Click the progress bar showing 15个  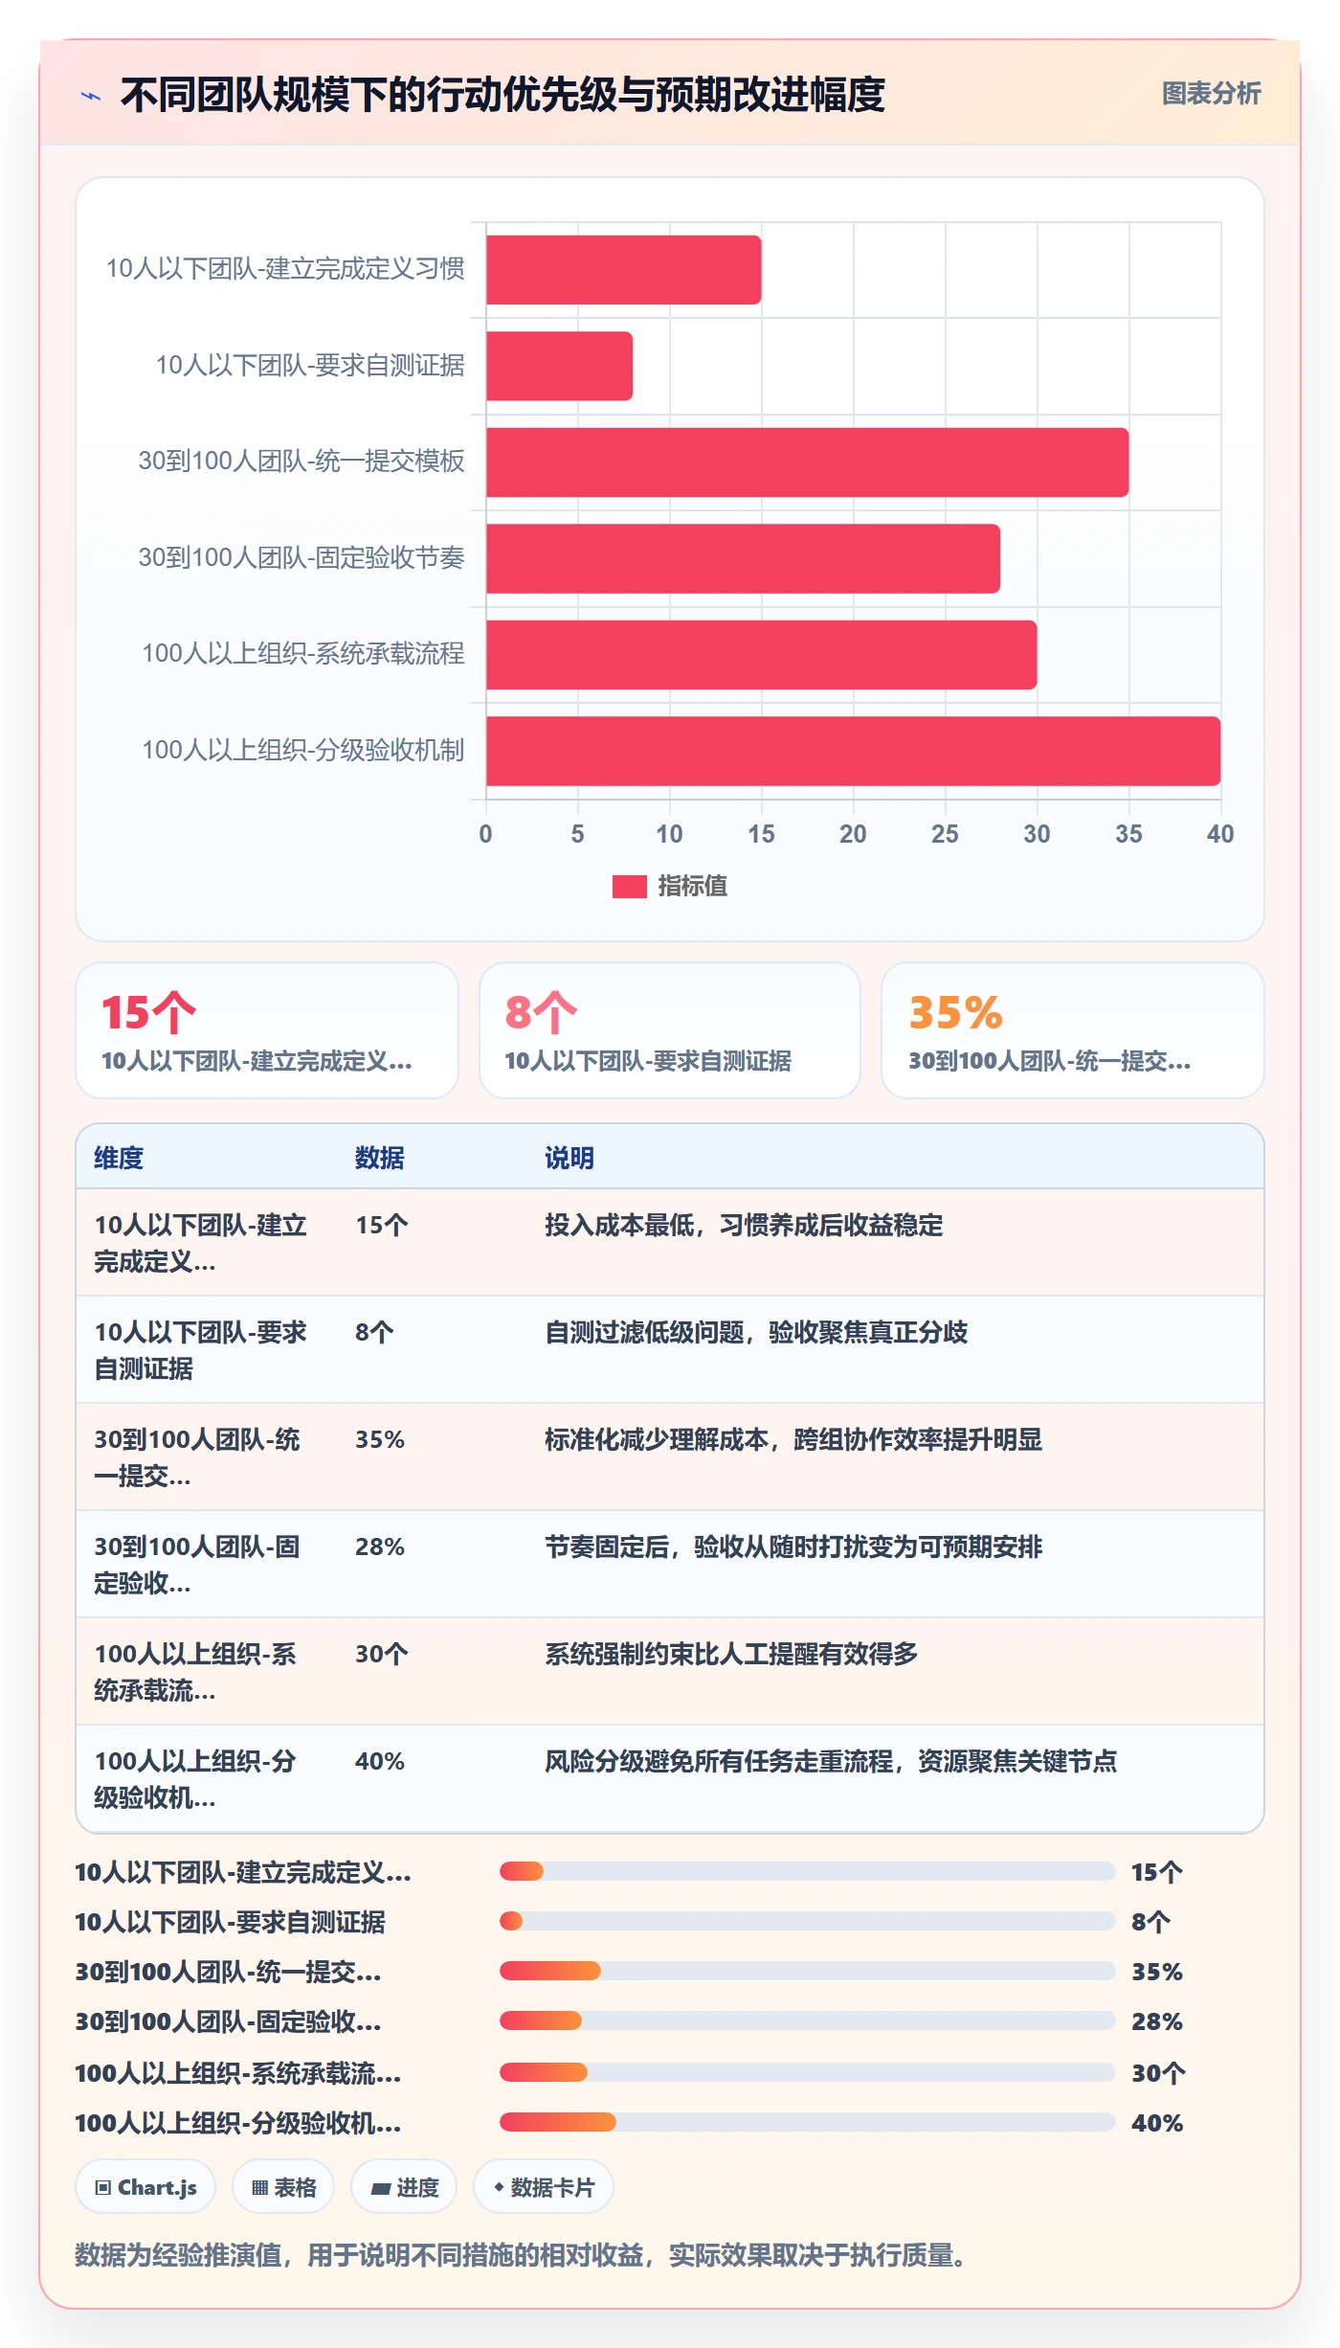coord(807,1871)
